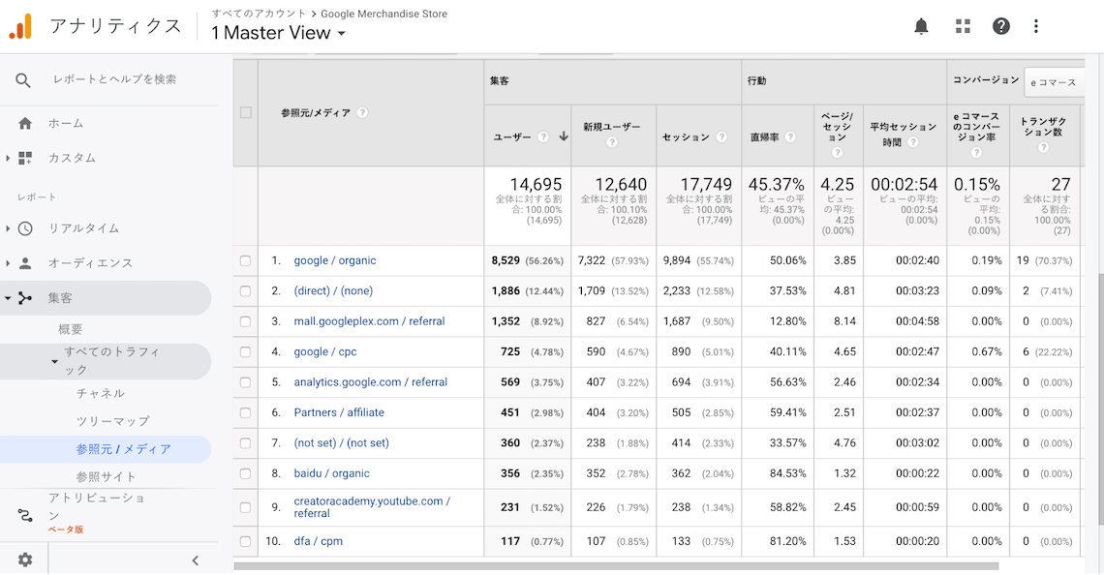Click the vertical page scrollbar

point(1100,398)
